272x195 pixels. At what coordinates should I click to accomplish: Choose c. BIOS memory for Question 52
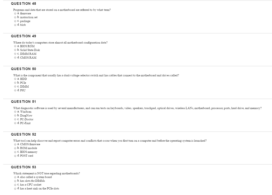(15, 152)
